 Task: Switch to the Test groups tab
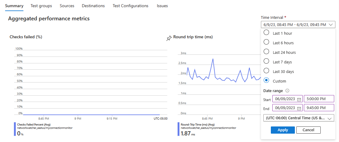click(x=41, y=6)
